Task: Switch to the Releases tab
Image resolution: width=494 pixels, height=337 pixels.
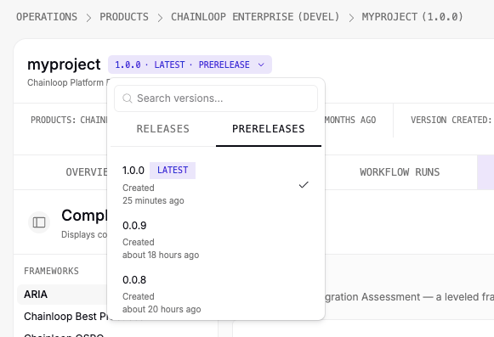Action: (x=163, y=129)
